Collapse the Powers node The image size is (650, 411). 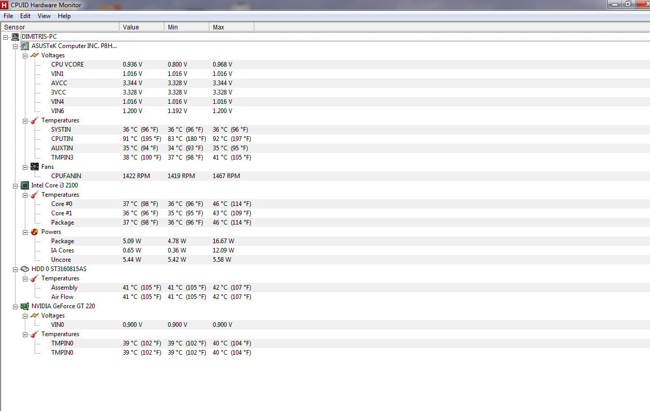coord(25,232)
